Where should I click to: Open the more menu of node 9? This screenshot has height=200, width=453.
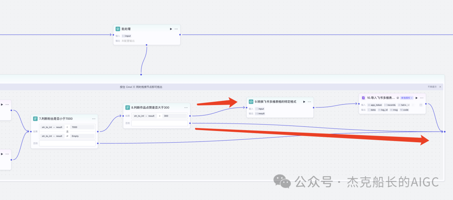pos(310,102)
